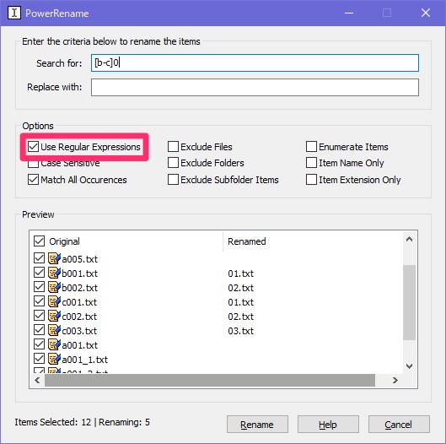446x444 pixels.
Task: Cancel the rename dialog
Action: coord(399,425)
